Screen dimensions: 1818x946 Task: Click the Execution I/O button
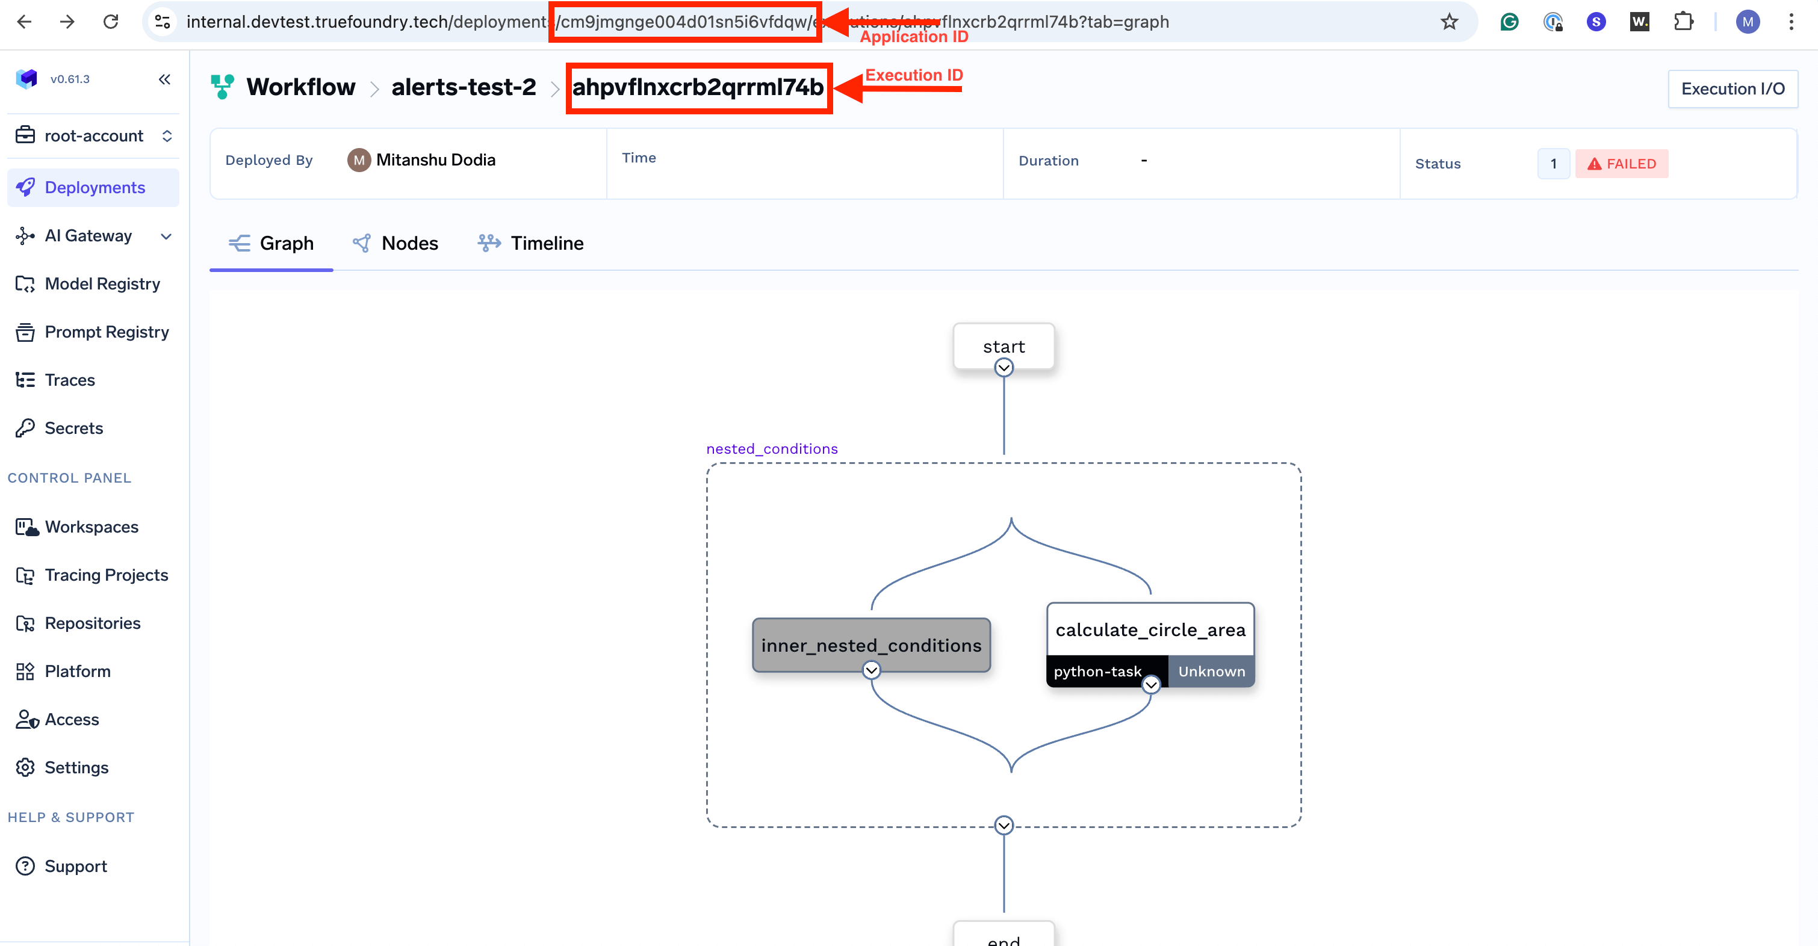tap(1732, 89)
